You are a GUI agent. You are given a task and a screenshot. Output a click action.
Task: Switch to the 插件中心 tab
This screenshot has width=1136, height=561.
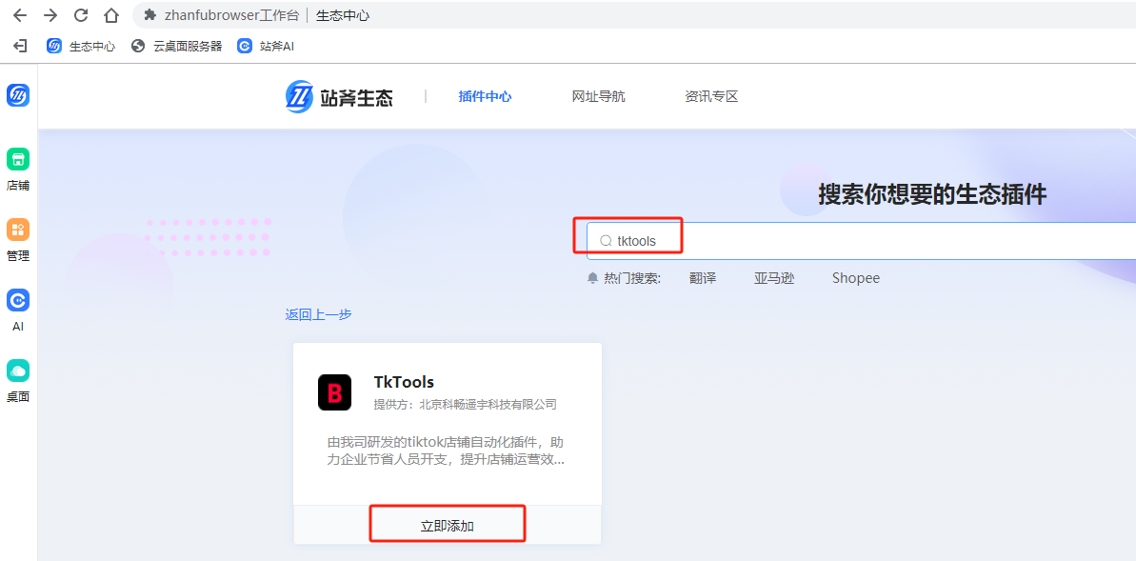pos(485,96)
